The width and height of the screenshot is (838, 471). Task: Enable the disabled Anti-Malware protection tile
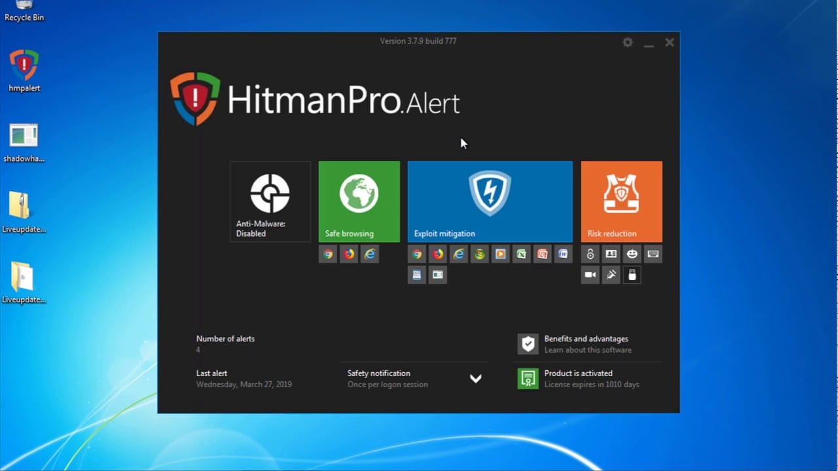point(270,201)
